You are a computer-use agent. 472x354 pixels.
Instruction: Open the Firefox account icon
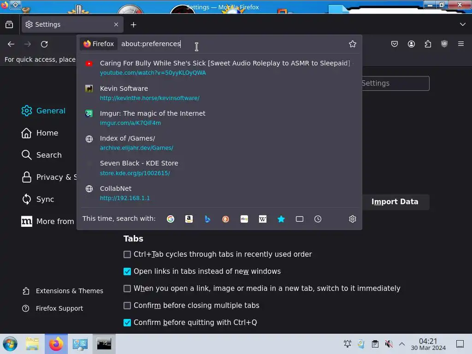(411, 44)
